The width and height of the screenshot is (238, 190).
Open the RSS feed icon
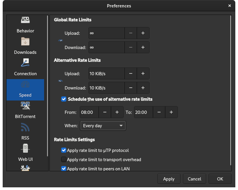coord(25,127)
